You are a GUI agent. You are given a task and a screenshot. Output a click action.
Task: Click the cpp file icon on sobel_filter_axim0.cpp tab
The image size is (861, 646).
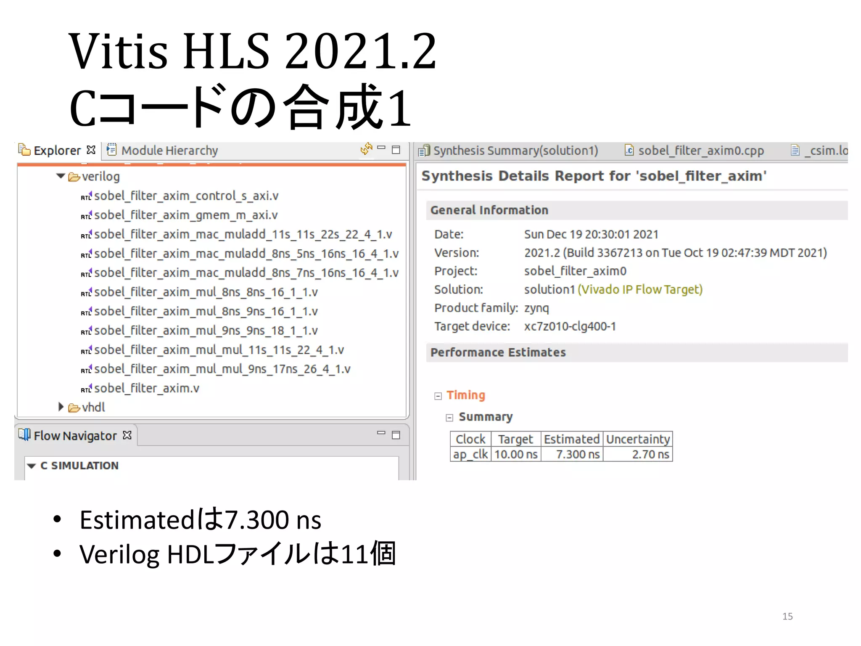[629, 150]
